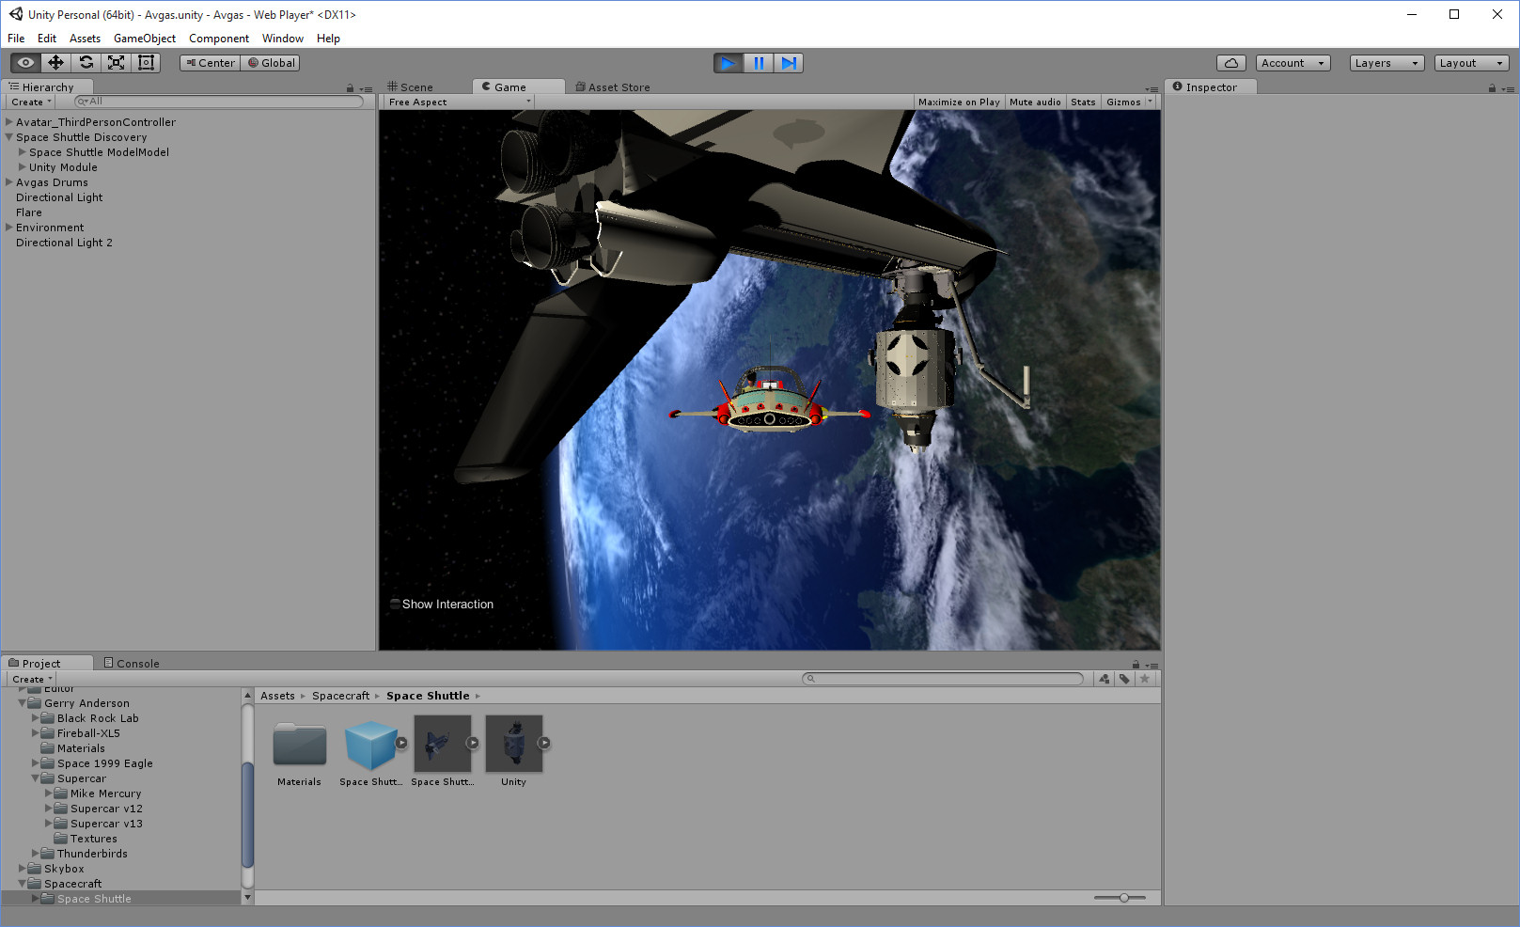Viewport: 1520px width, 927px height.
Task: Click the Play button
Action: coord(728,63)
